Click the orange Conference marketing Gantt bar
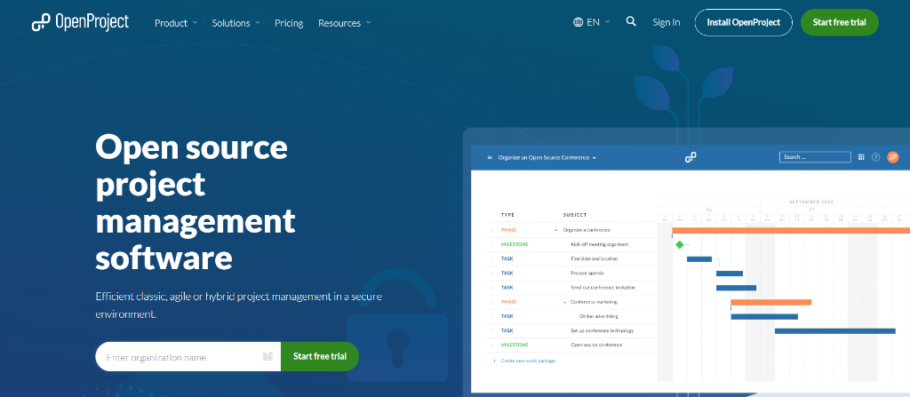This screenshot has width=910, height=397. pyautogui.click(x=770, y=302)
